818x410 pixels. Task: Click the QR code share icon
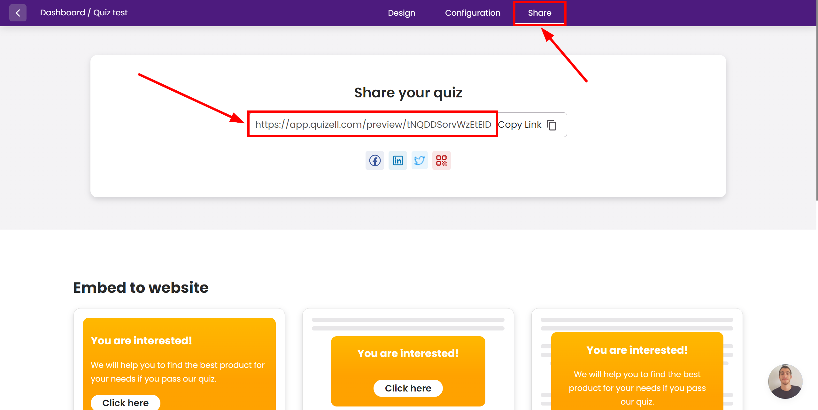(x=441, y=161)
